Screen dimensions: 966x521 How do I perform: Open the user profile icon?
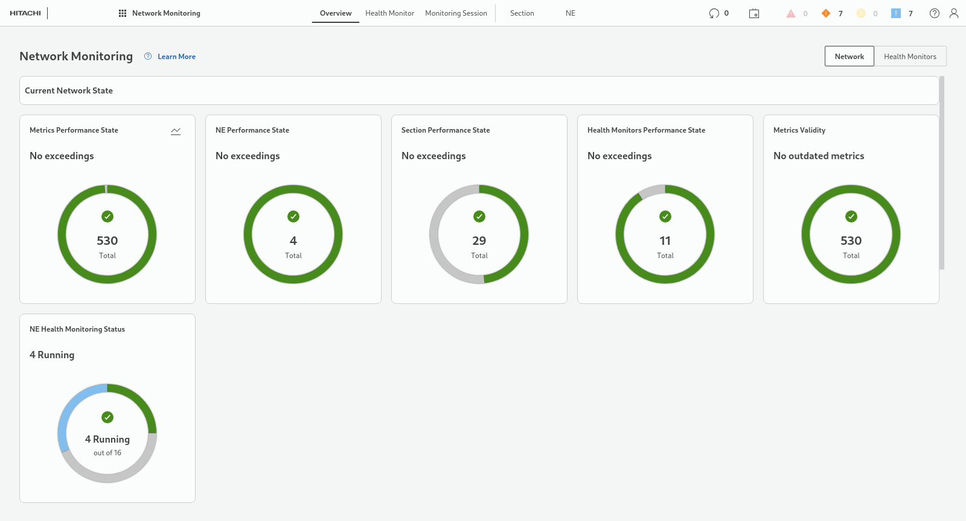(x=954, y=13)
